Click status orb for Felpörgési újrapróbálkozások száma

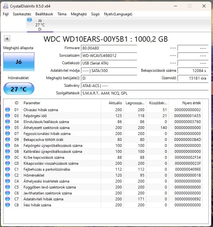click(8, 145)
